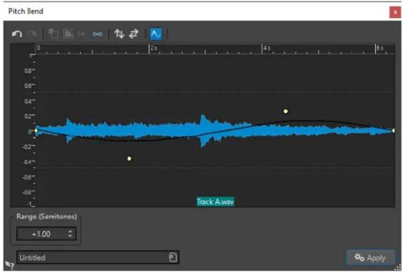Viewport: 402px width, 272px height.
Task: Toggle envelope smoothing curve button
Action: click(x=156, y=34)
